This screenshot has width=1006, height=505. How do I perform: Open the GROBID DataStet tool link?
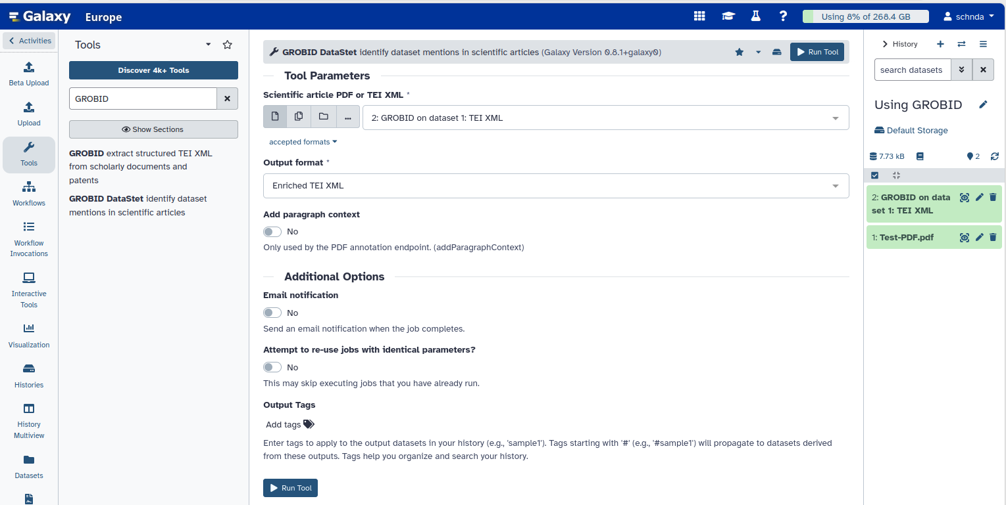pos(138,206)
